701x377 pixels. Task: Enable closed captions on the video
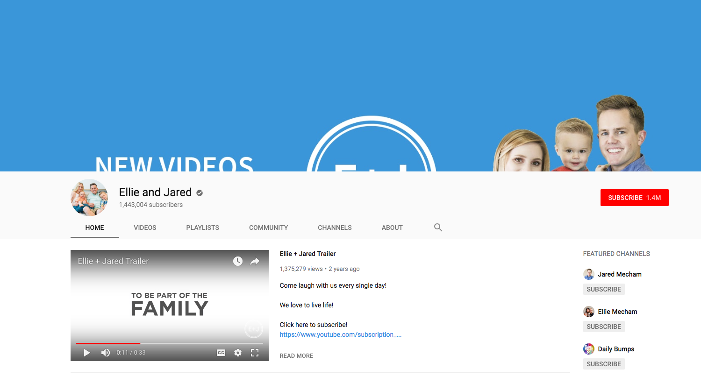[x=220, y=353]
